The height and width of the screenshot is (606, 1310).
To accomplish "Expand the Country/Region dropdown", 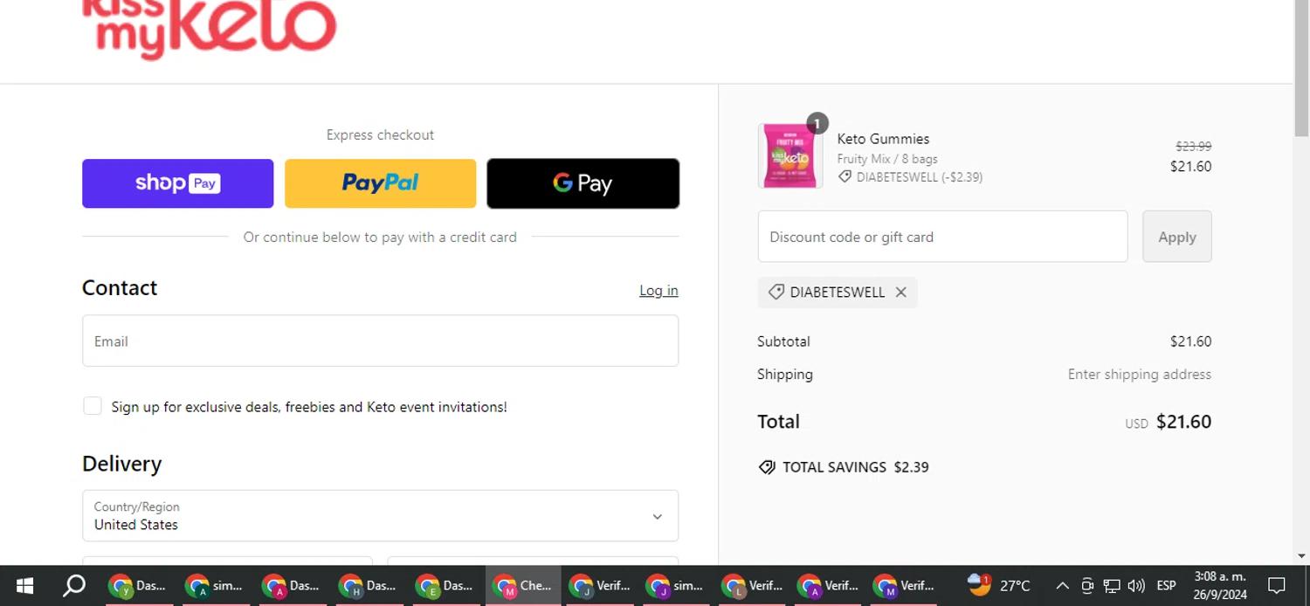I will 380,516.
